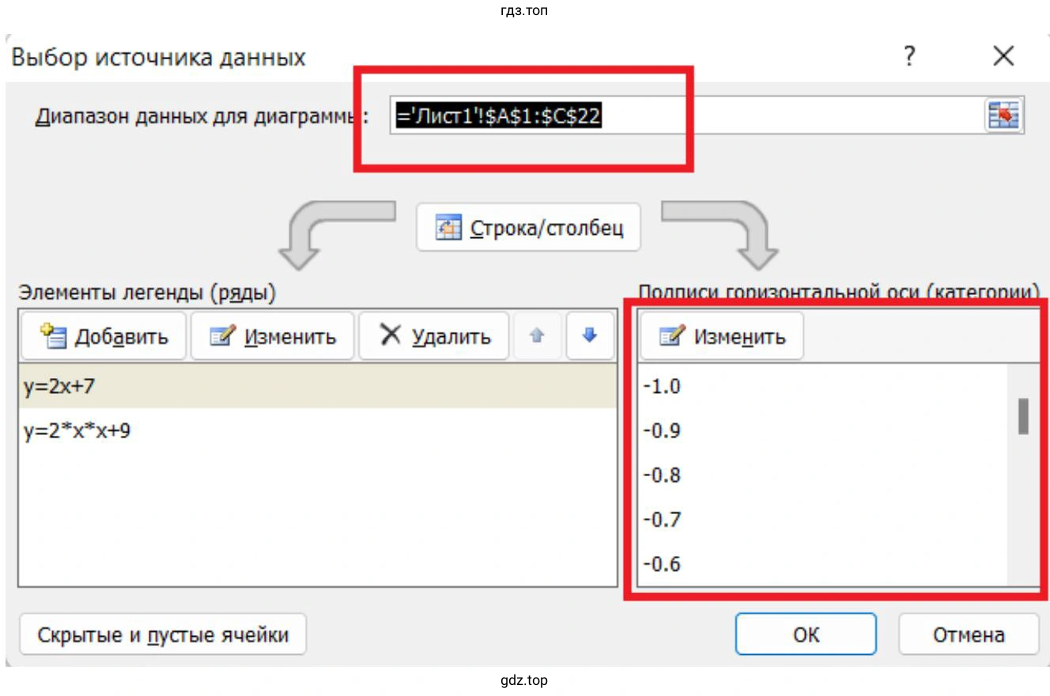Screen dimensions: 1050x696
Task: Confirm the dialog with OK
Action: 806,634
